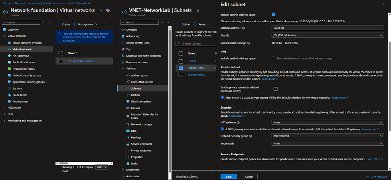Screen dimensions: 391x180
Task: Open Locks under Settings
Action: pyautogui.click(x=134, y=164)
